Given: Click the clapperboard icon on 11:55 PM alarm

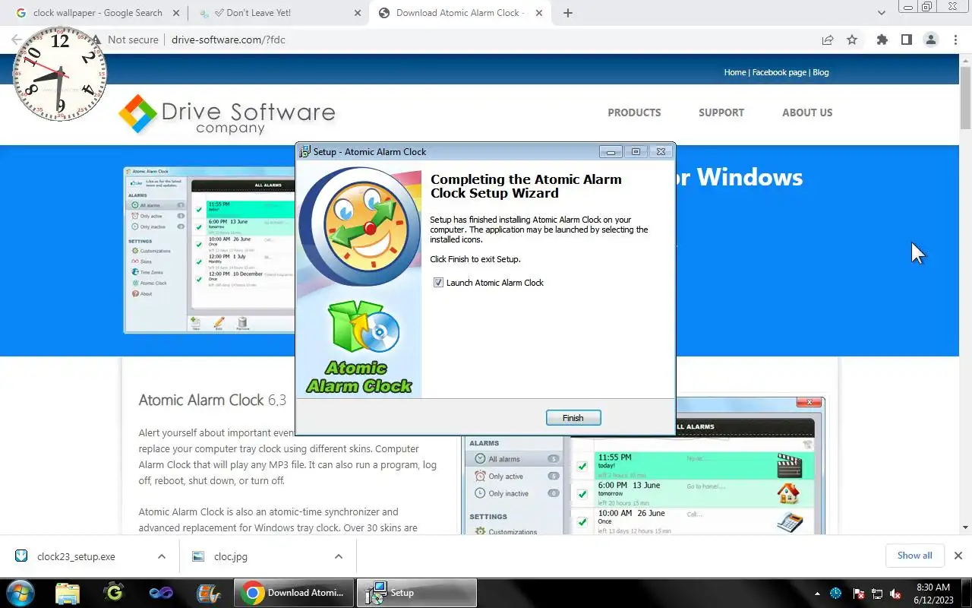Looking at the screenshot, I should 790,465.
